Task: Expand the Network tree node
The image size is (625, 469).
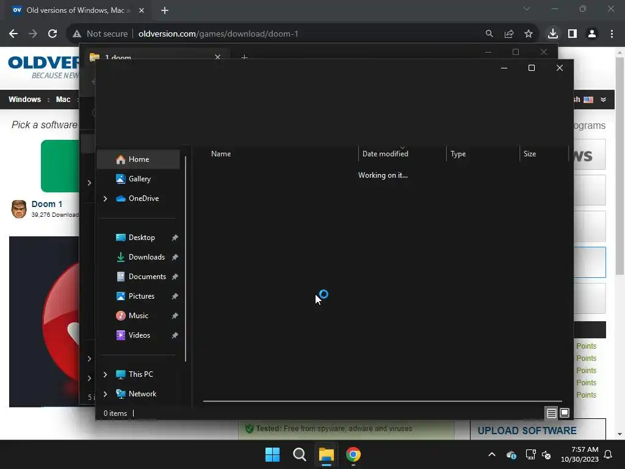Action: [105, 394]
